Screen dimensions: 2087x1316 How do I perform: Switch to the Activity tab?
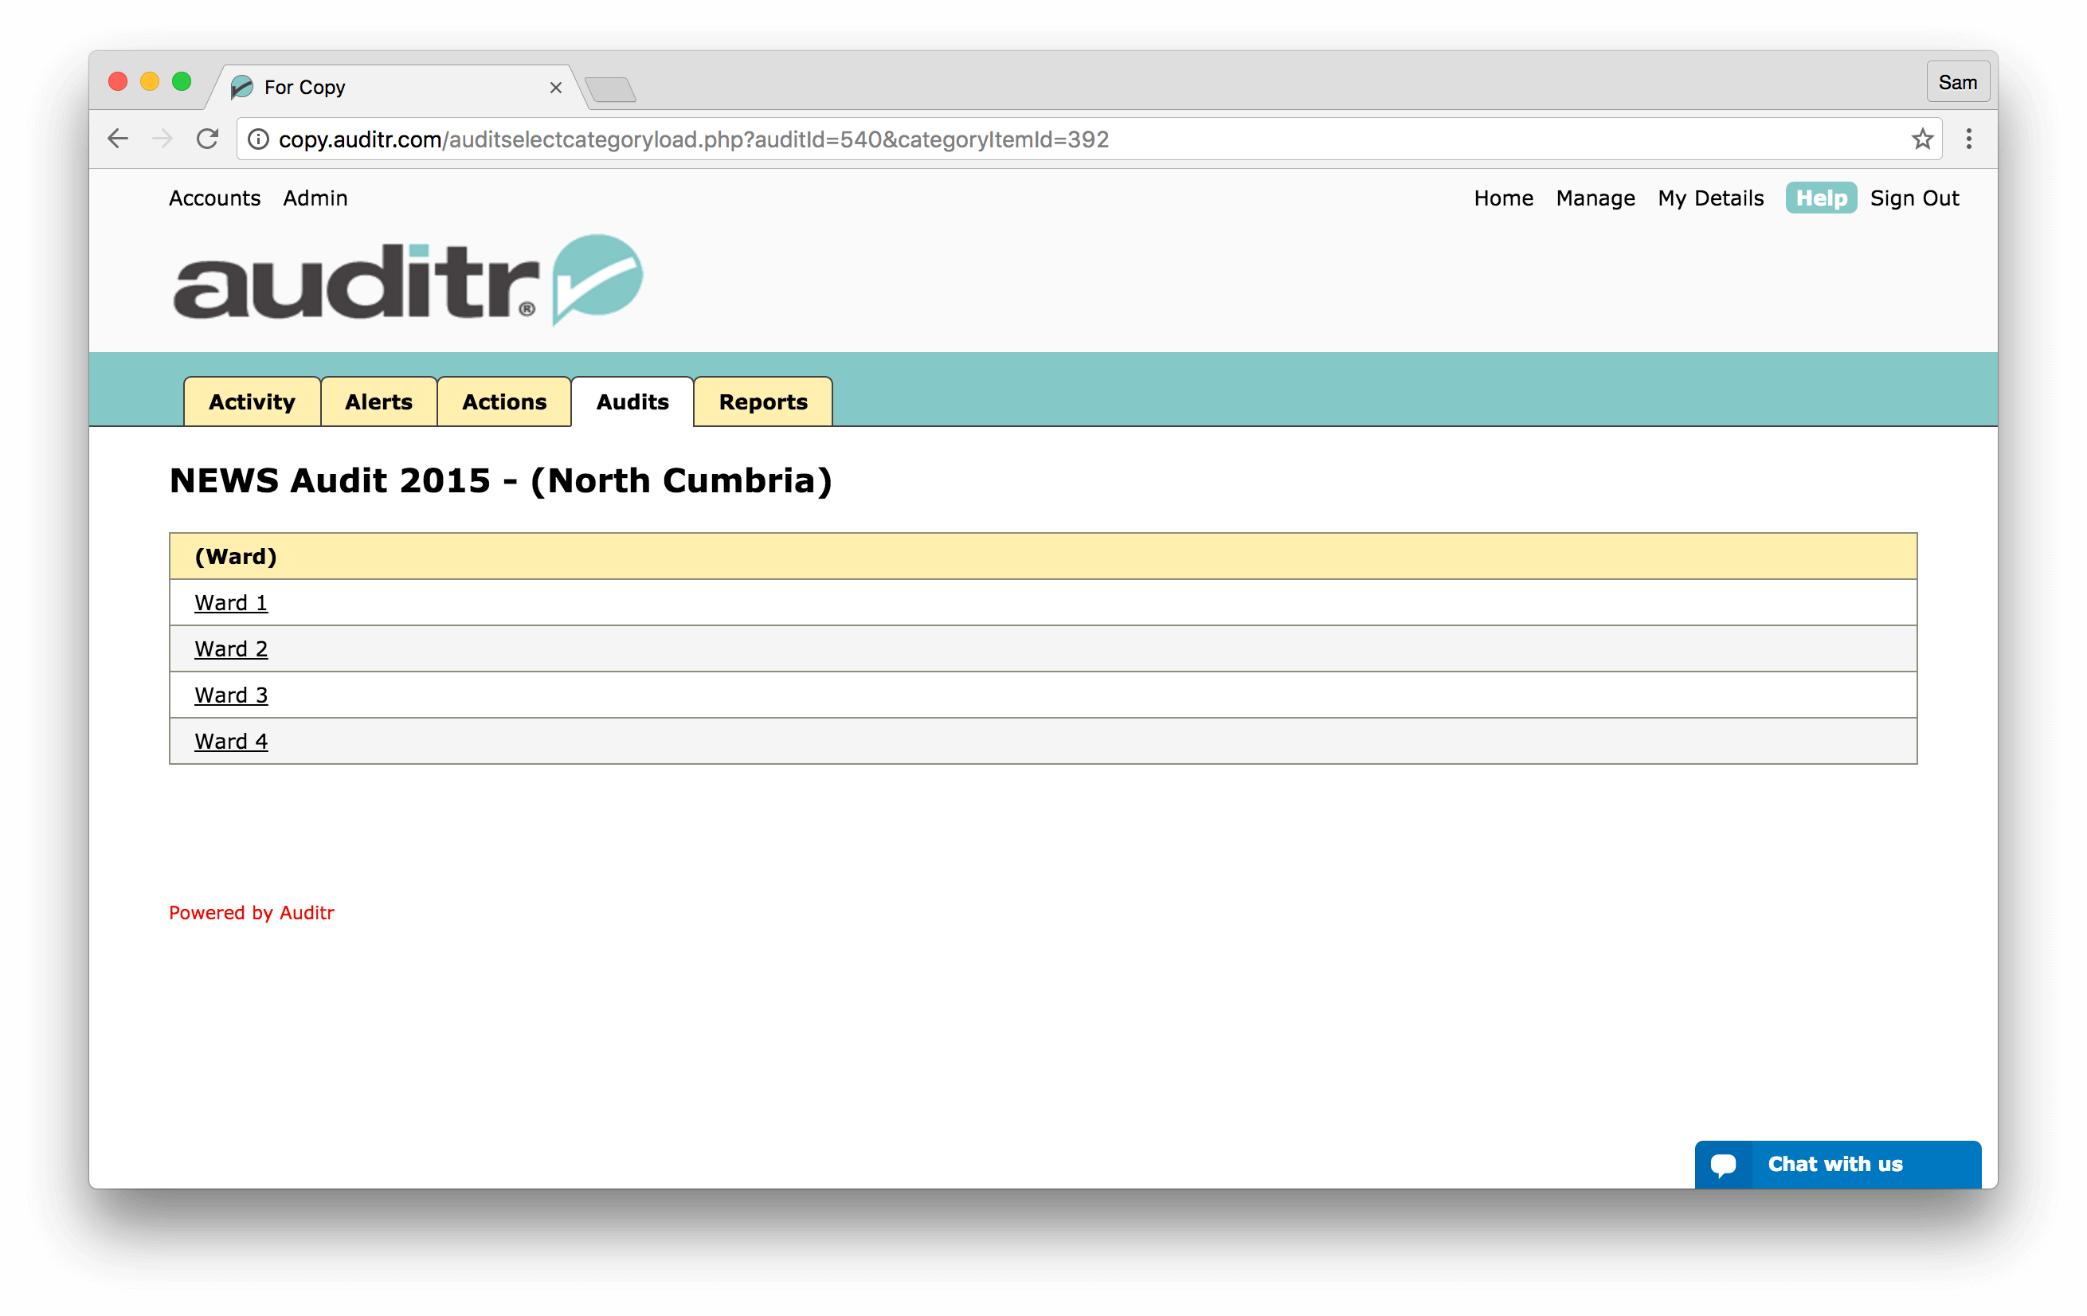click(x=253, y=402)
